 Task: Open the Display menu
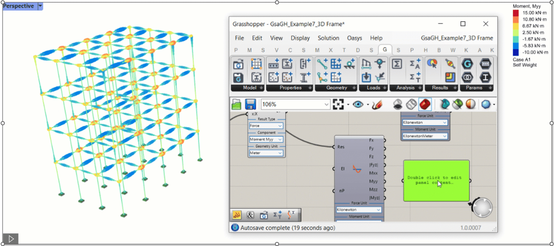[x=300, y=38]
